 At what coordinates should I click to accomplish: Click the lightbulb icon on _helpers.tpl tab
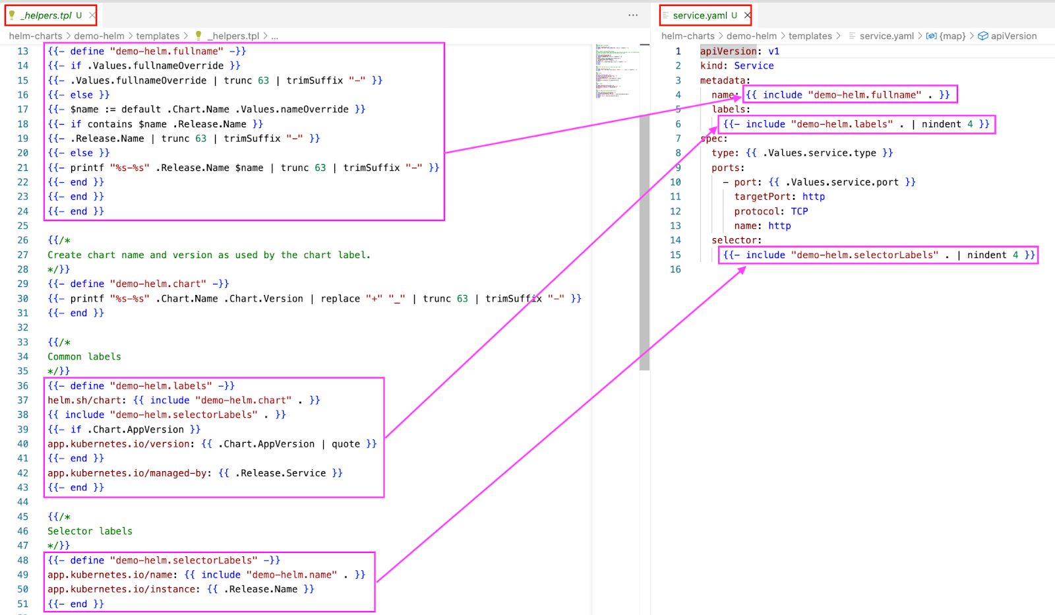(x=12, y=15)
